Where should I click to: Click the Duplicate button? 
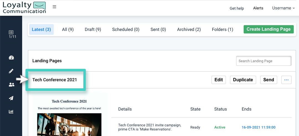243,80
